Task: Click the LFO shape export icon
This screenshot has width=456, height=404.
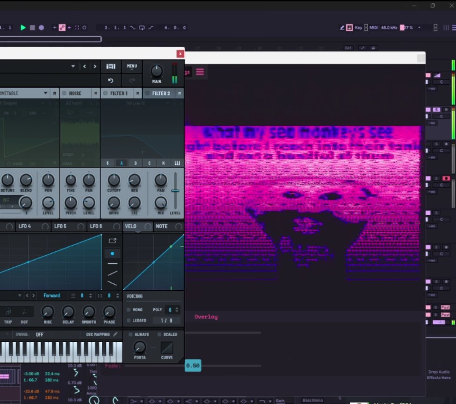Action: [112, 241]
